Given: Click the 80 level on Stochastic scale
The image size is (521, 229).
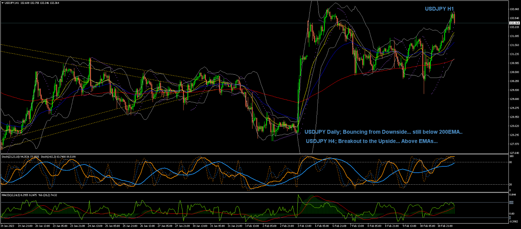Looking at the screenshot, I should pyautogui.click(x=511, y=162).
